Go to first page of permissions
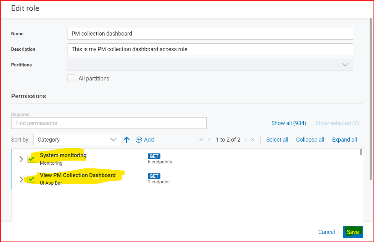The width and height of the screenshot is (374, 242). pyautogui.click(x=201, y=140)
